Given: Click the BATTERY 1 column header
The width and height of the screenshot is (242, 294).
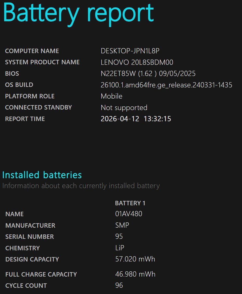Looking at the screenshot, I should point(130,203).
